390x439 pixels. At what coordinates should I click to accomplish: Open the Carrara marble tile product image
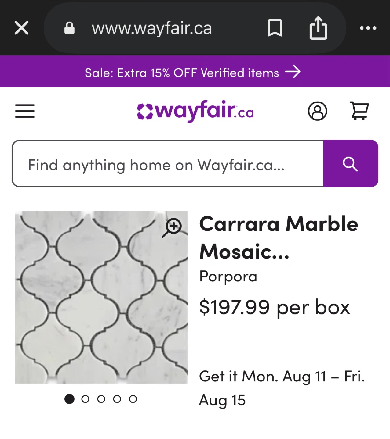(101, 297)
